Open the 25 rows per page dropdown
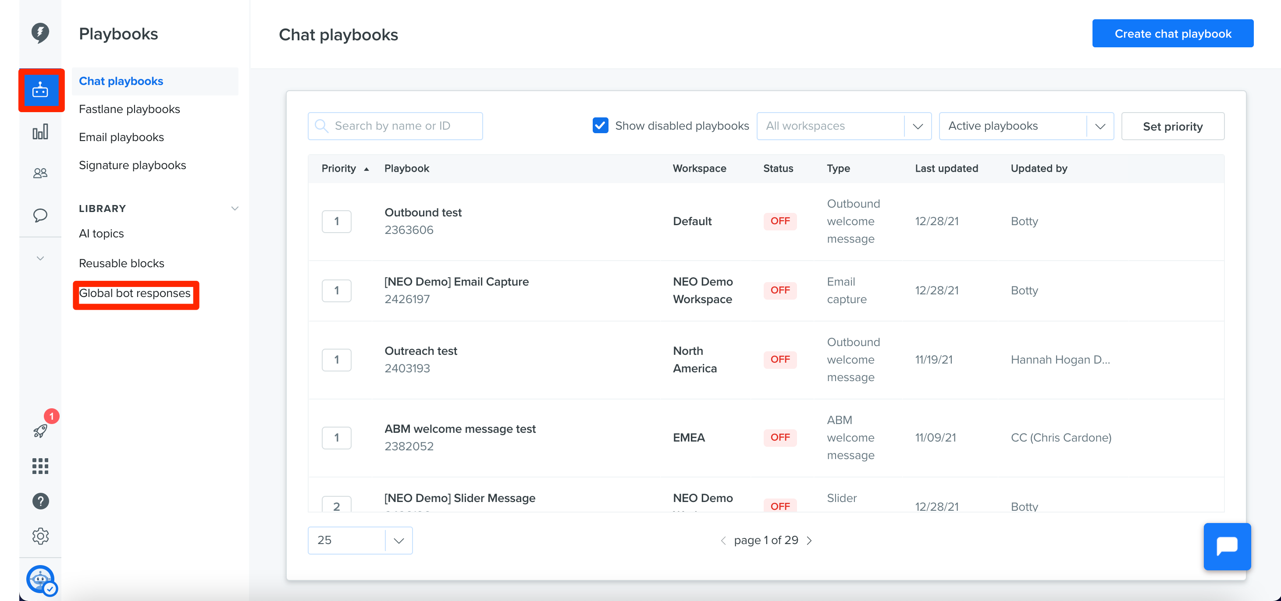 click(x=360, y=540)
